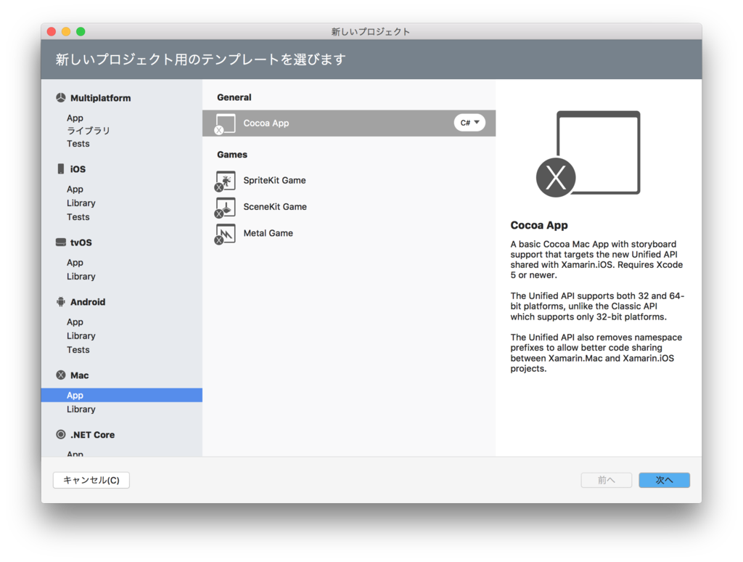Select Tests under iOS
The height and width of the screenshot is (562, 743).
[x=78, y=216]
